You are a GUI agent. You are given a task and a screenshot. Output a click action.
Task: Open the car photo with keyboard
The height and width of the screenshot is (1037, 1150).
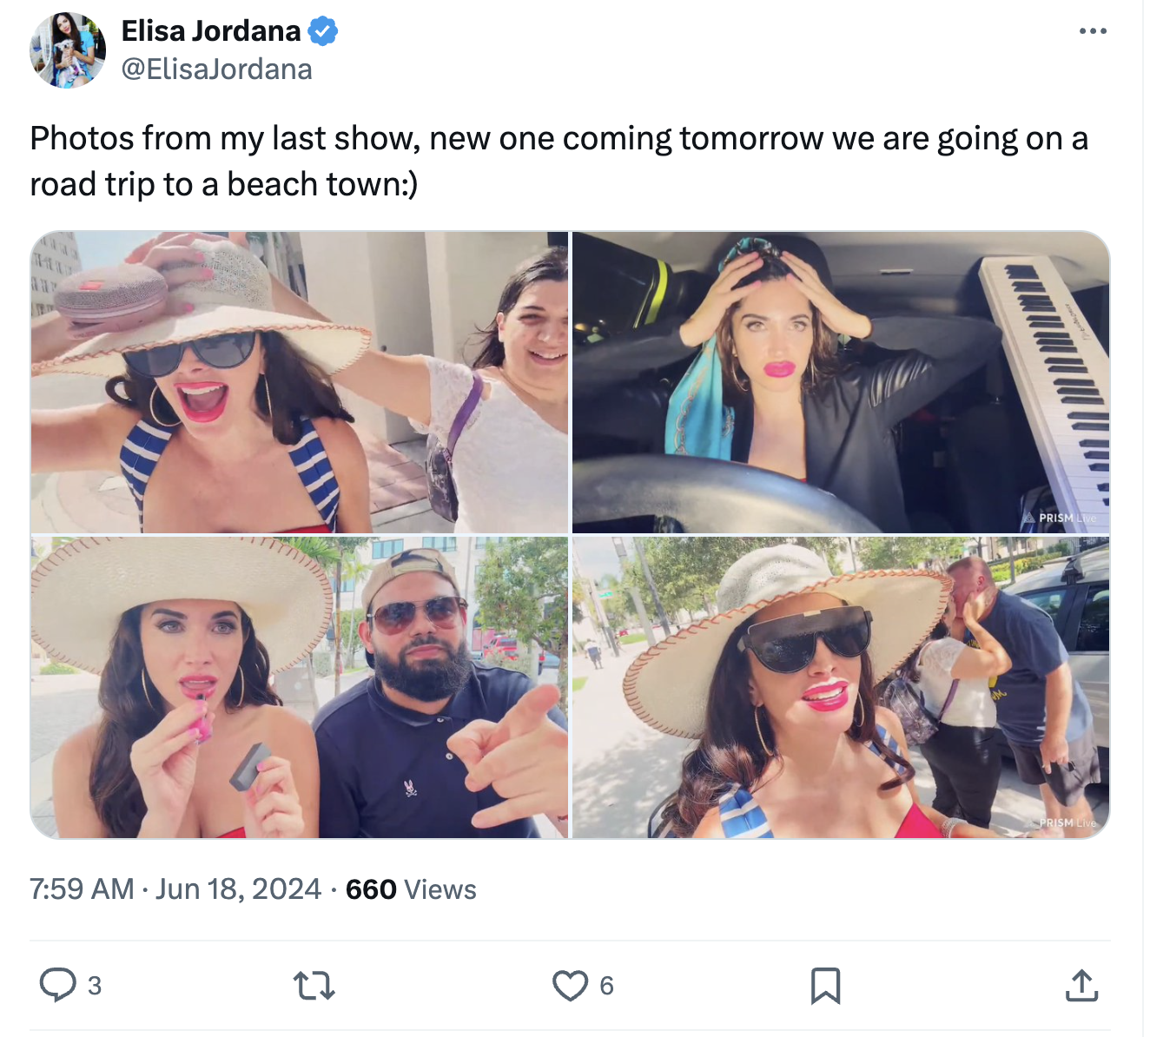coord(841,382)
